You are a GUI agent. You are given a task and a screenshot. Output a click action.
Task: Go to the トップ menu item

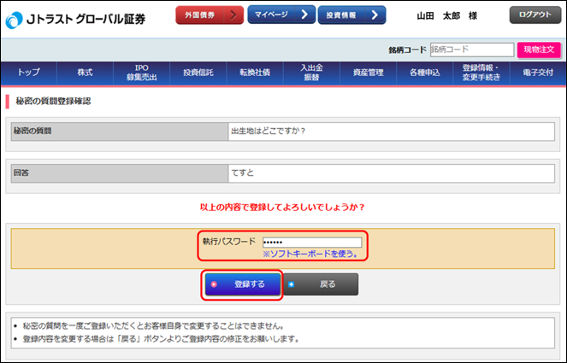(29, 73)
